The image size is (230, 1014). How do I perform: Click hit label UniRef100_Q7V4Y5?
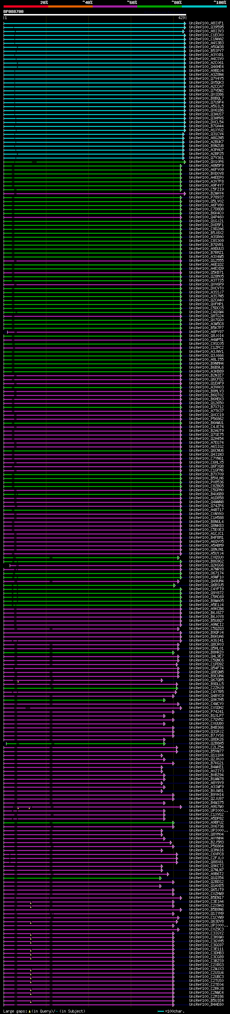tap(206, 78)
